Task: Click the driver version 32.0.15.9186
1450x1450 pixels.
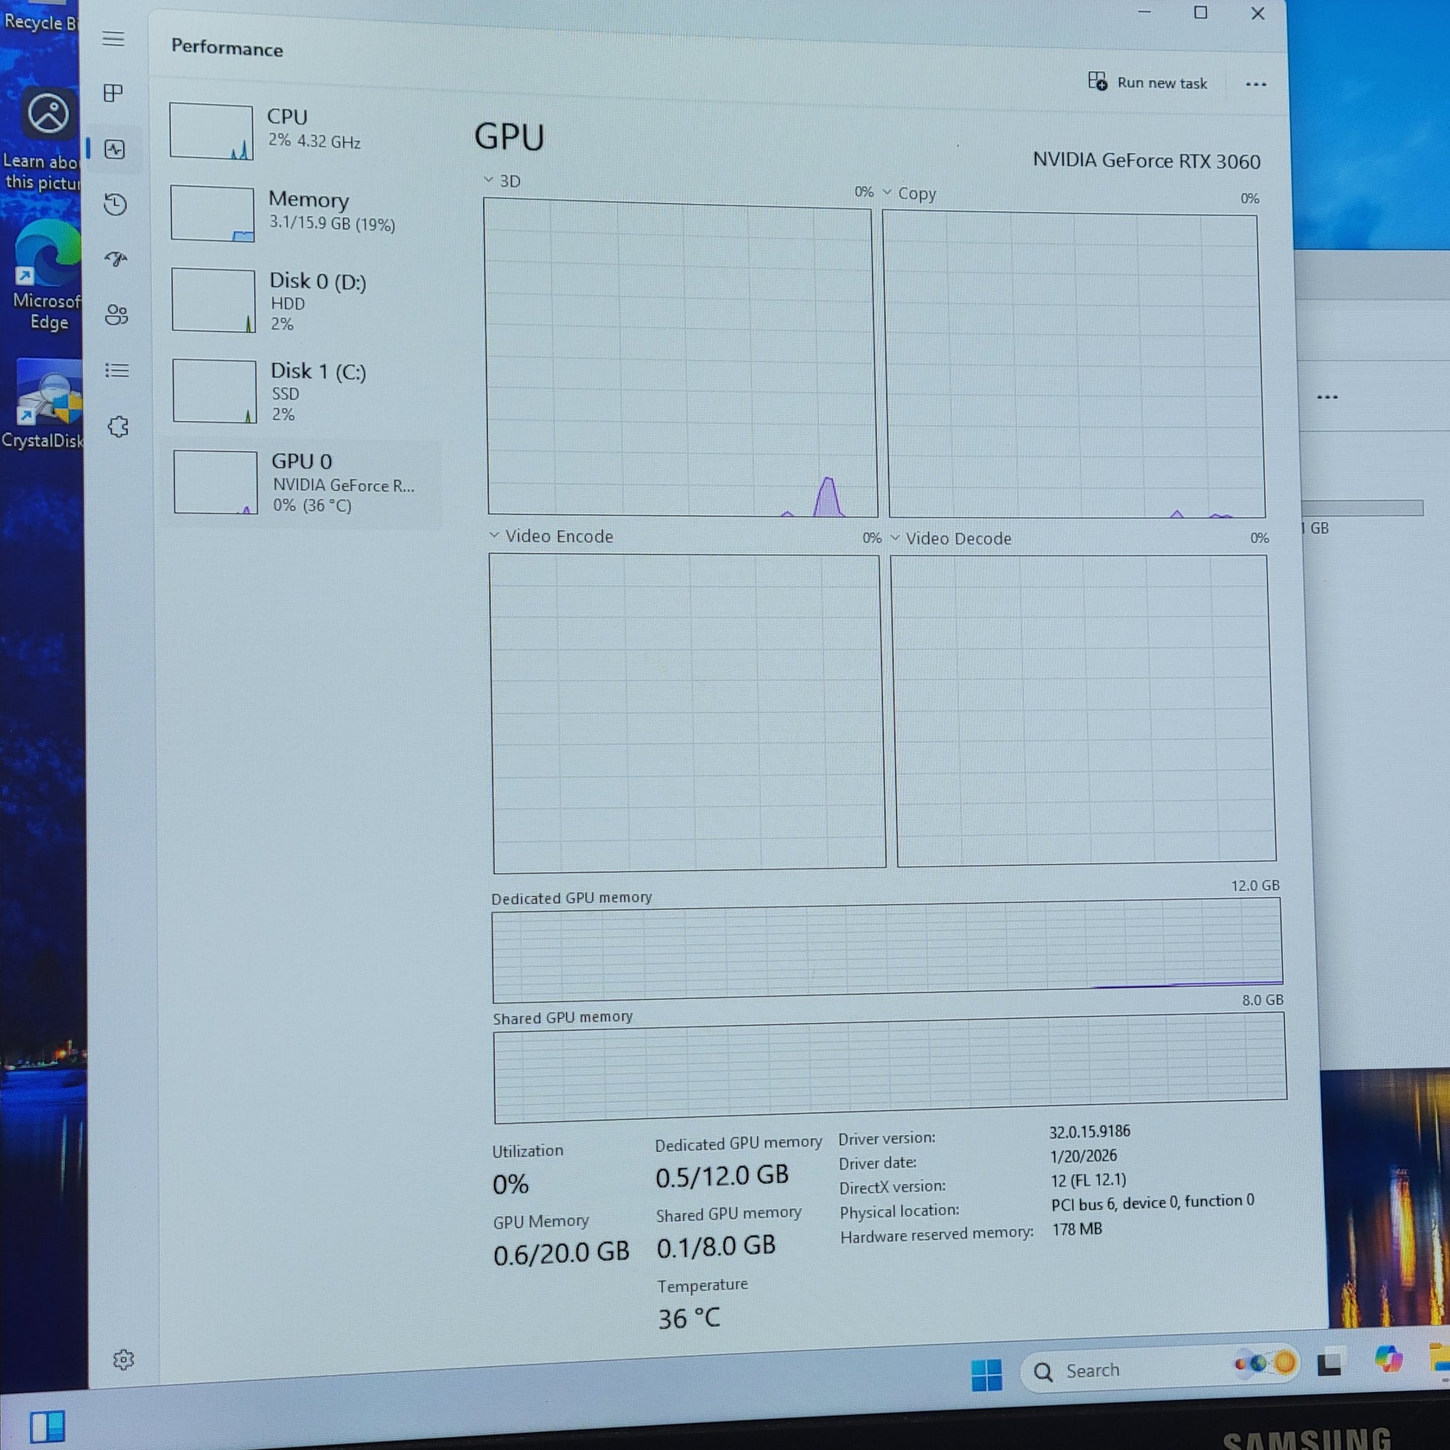Action: (1090, 1132)
